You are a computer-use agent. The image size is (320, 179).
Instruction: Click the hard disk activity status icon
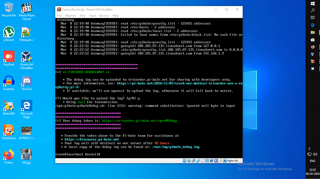tap(185, 160)
